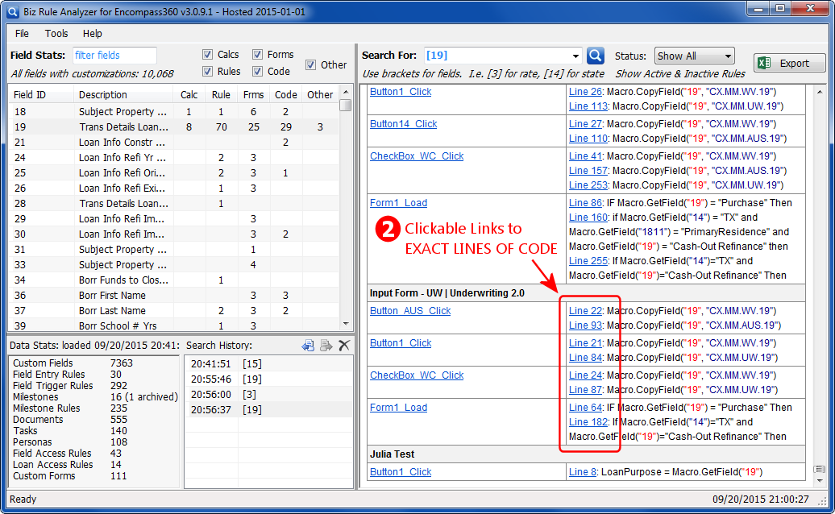Open the Line 86 code link
This screenshot has width=835, height=514.
point(585,203)
